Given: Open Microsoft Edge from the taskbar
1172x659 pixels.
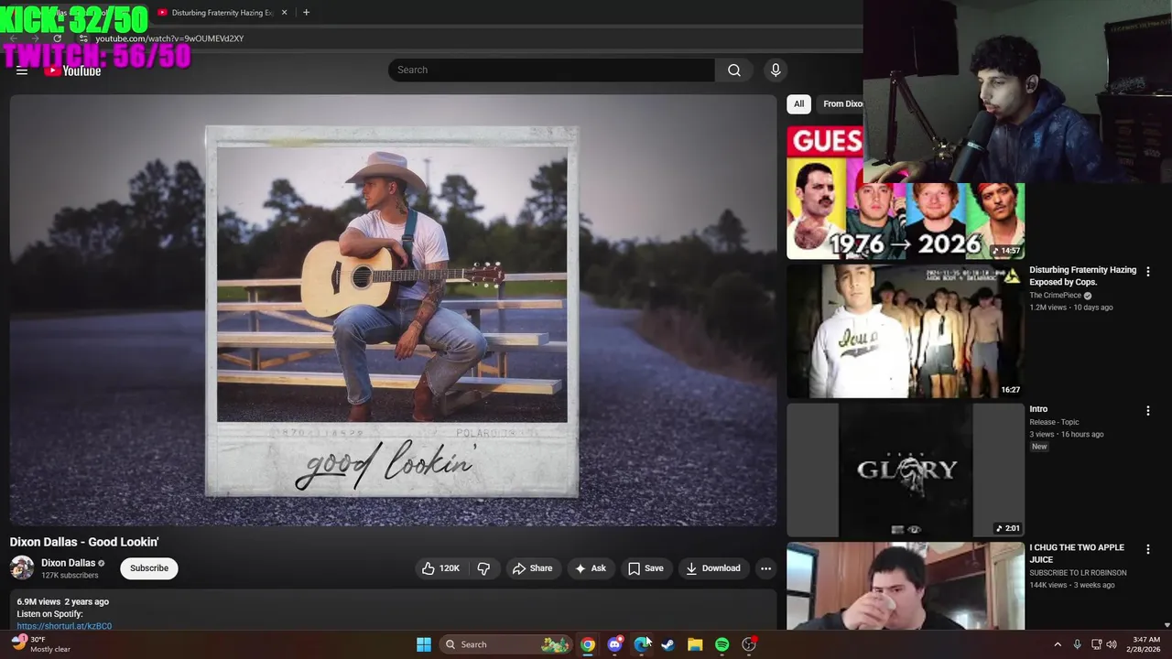Looking at the screenshot, I should point(642,644).
